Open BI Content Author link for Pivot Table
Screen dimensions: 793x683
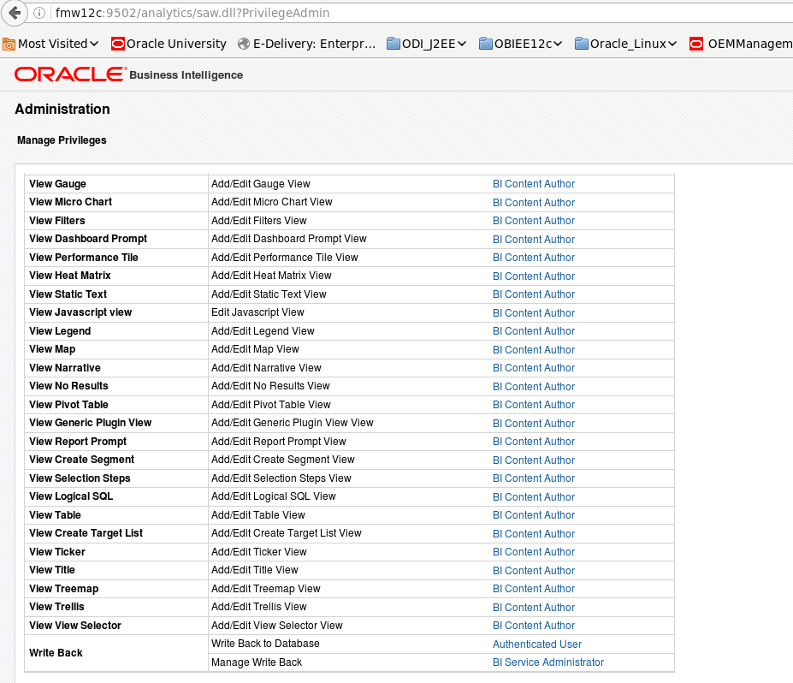tap(534, 405)
